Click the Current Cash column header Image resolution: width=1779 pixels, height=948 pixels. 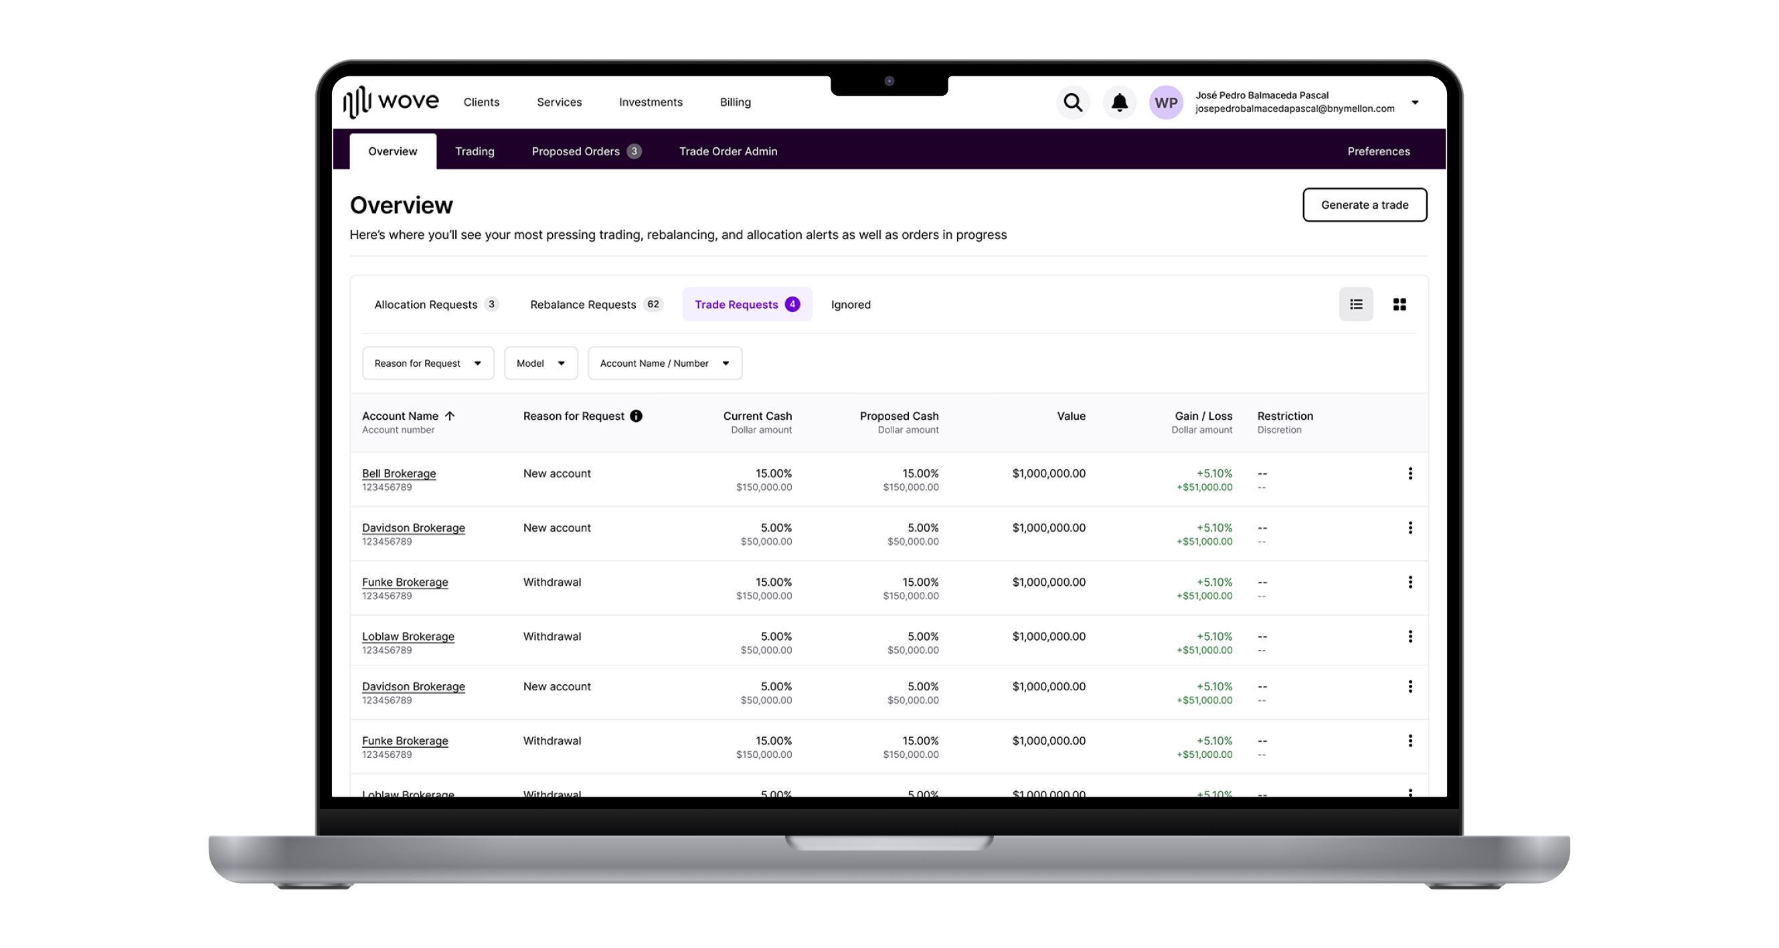[x=758, y=416]
